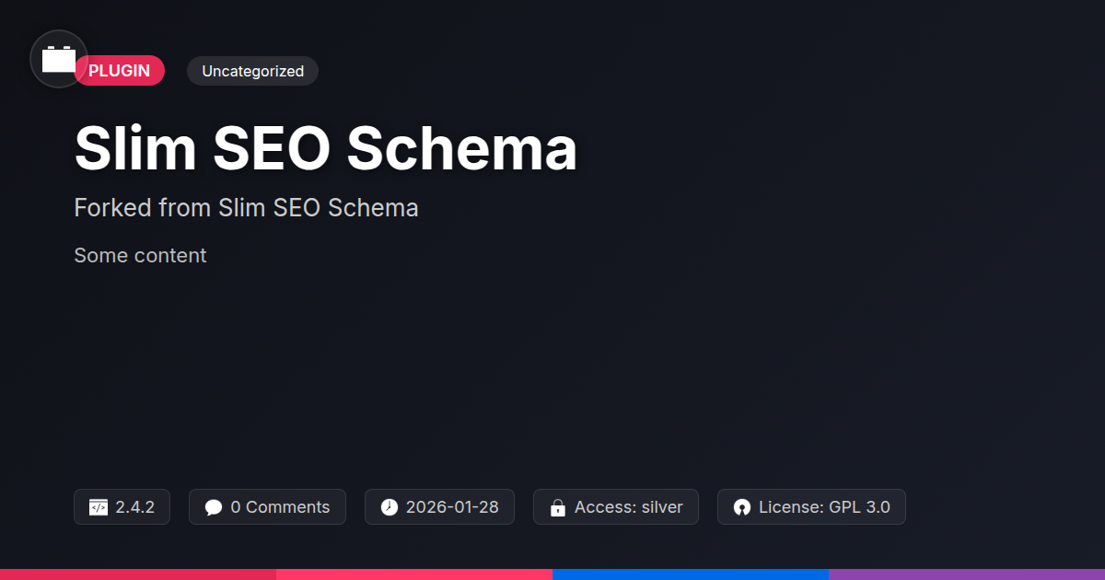Screen dimensions: 1105x580
Task: Click the License: GPL 3.0 text
Action: point(824,507)
